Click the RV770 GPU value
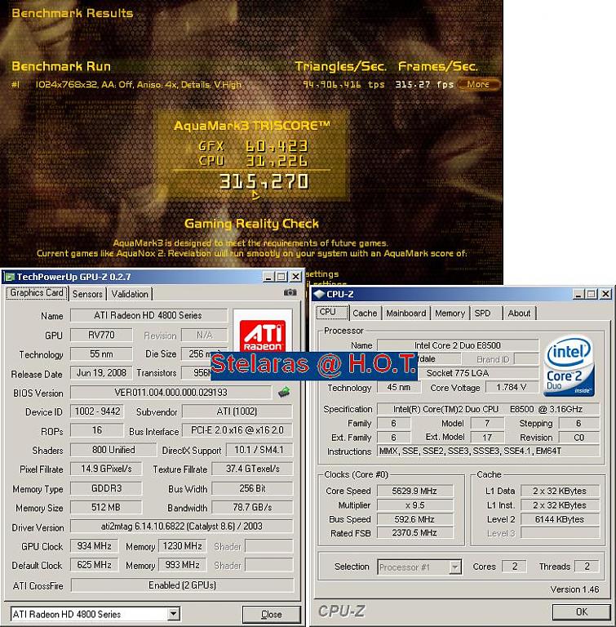616x627 pixels. tap(101, 335)
